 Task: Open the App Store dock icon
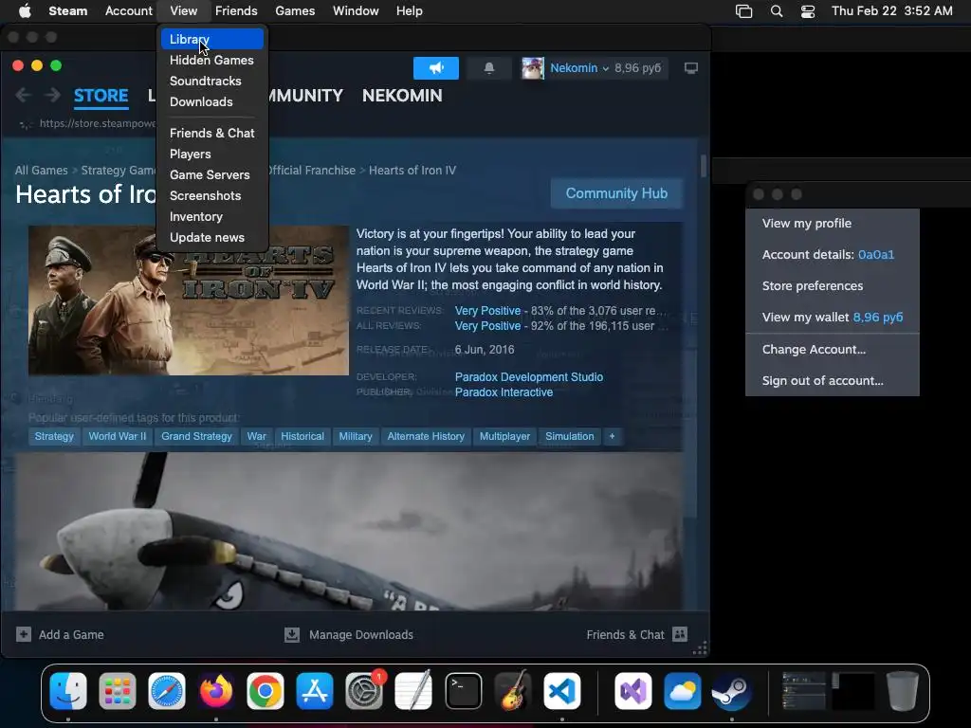tap(315, 691)
